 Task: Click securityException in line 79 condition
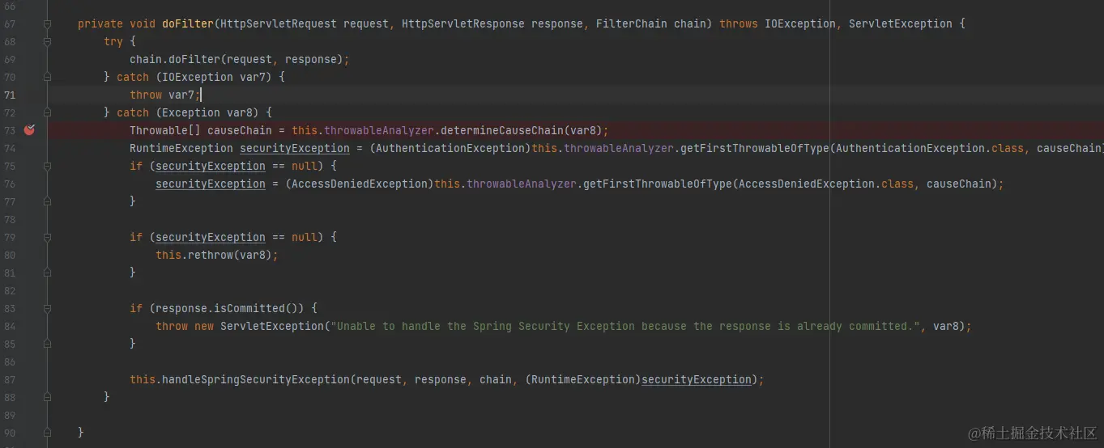211,237
